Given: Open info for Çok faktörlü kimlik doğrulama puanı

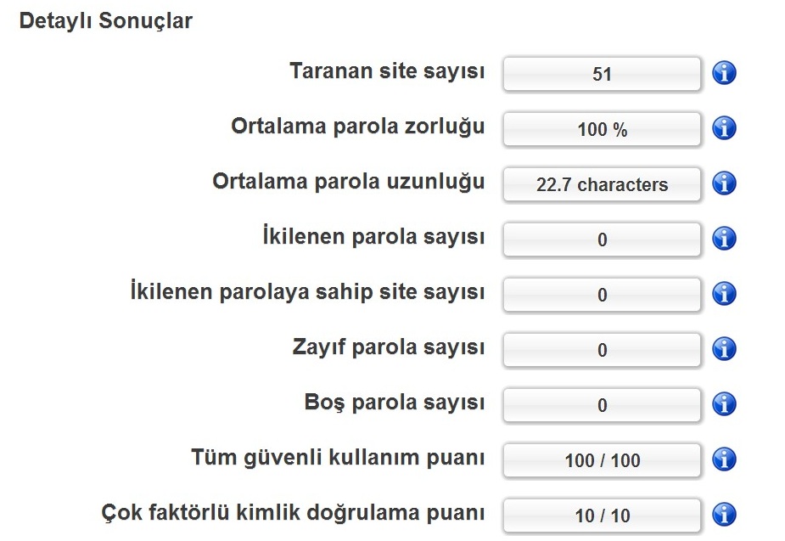Looking at the screenshot, I should point(724,515).
